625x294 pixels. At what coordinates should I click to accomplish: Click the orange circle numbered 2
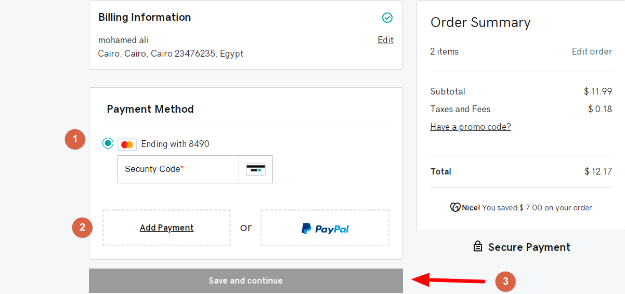[x=82, y=227]
